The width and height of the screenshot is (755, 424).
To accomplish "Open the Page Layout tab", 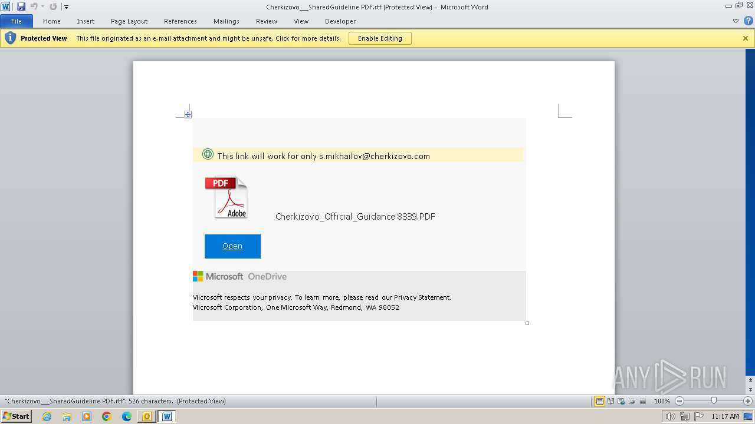I will [x=129, y=21].
